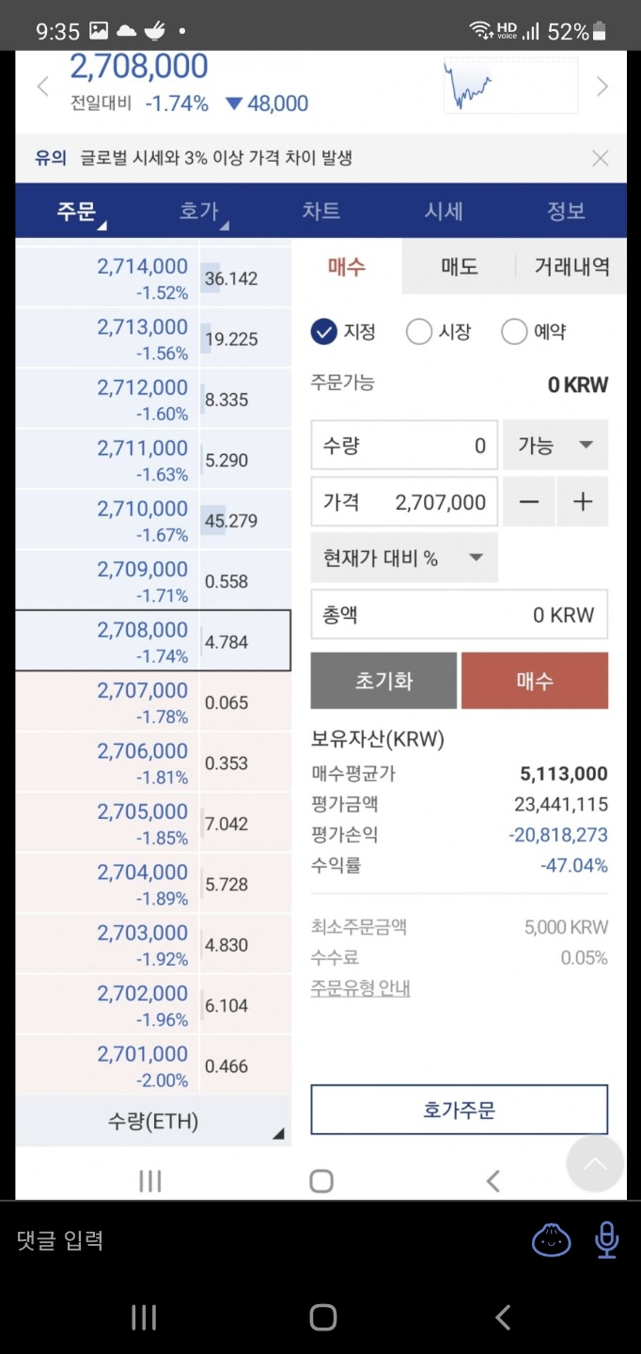Tap the 초기화 reset button
Image resolution: width=641 pixels, height=1354 pixels.
(x=383, y=680)
